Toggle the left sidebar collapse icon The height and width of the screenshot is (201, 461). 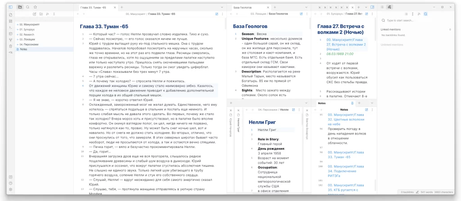11,7
